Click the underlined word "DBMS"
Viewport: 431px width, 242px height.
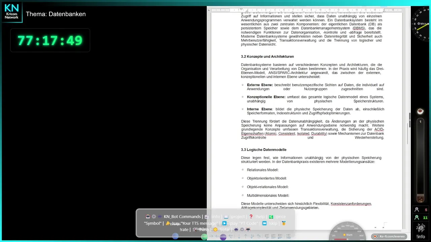359,28
